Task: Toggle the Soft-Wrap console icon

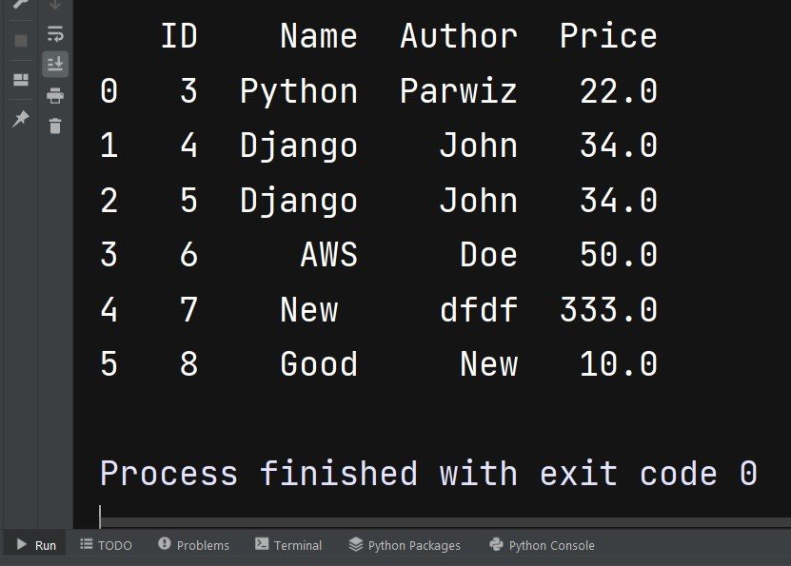Action: [55, 33]
